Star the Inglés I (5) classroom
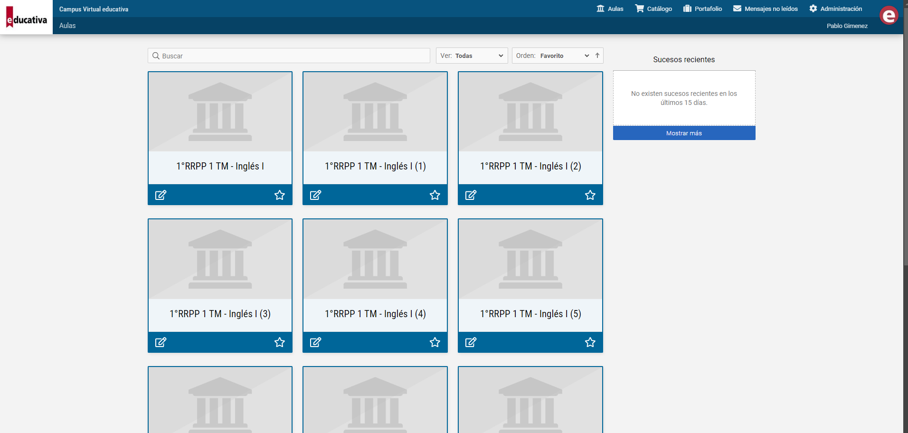 click(x=590, y=342)
